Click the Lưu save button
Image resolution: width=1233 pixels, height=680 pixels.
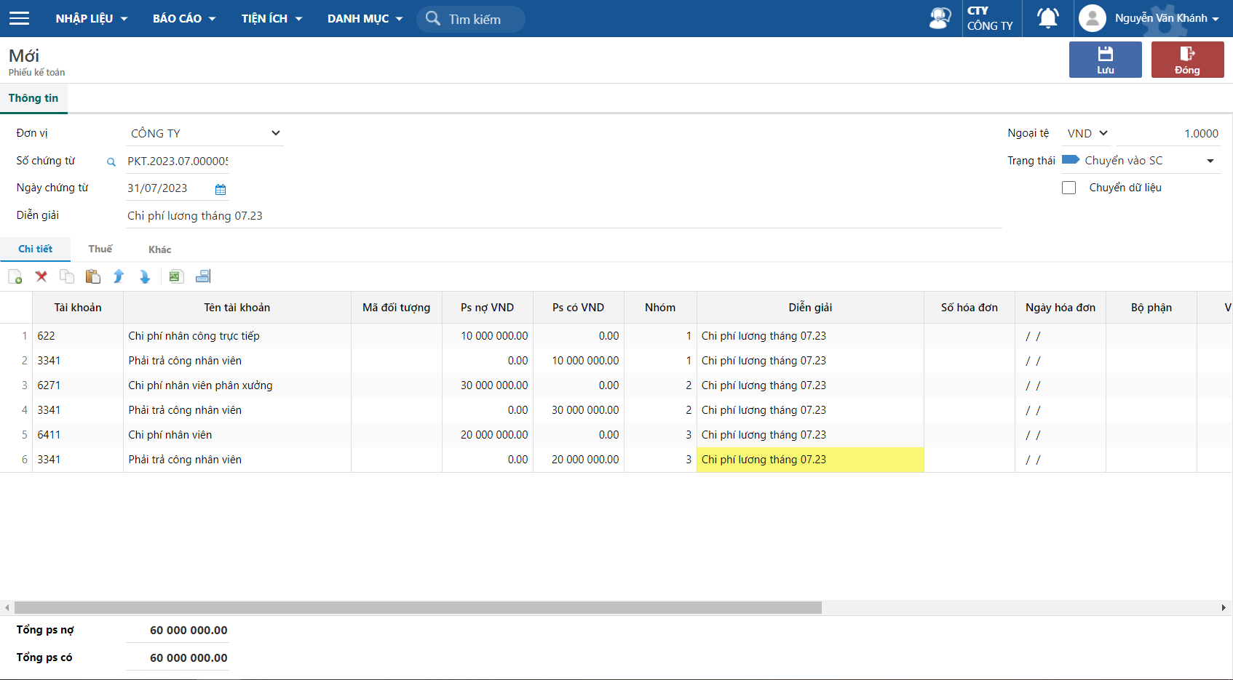pos(1105,60)
